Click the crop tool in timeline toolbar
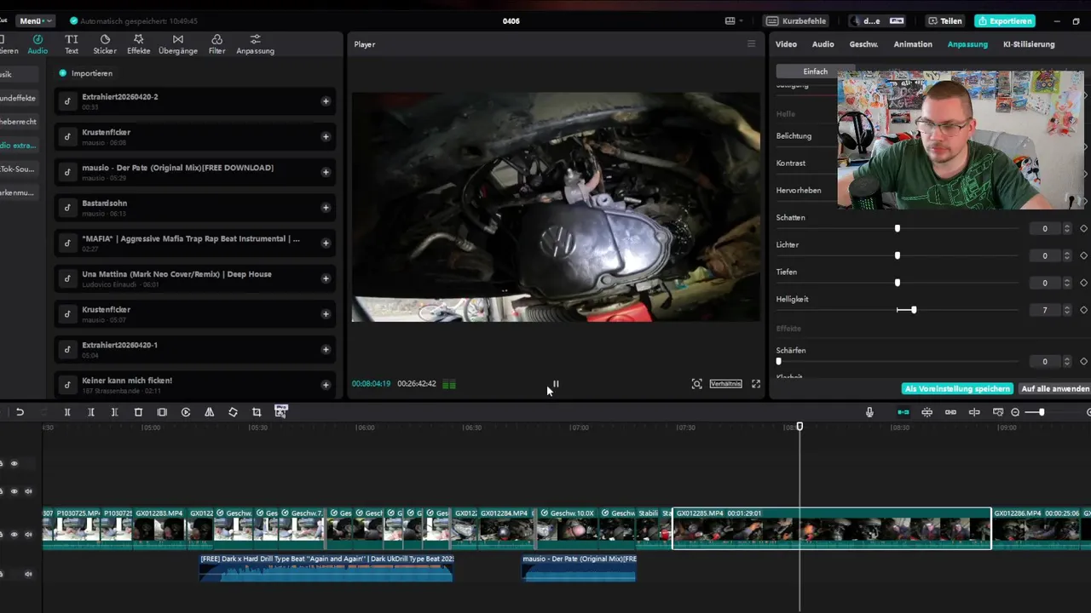1091x613 pixels. point(257,412)
